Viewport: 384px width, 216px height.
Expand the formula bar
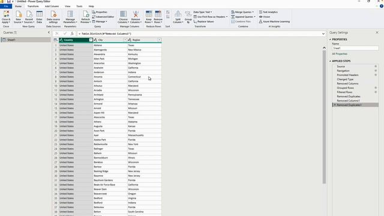pos(323,34)
